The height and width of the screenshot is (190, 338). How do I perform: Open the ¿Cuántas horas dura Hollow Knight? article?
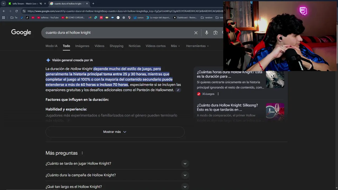click(229, 74)
